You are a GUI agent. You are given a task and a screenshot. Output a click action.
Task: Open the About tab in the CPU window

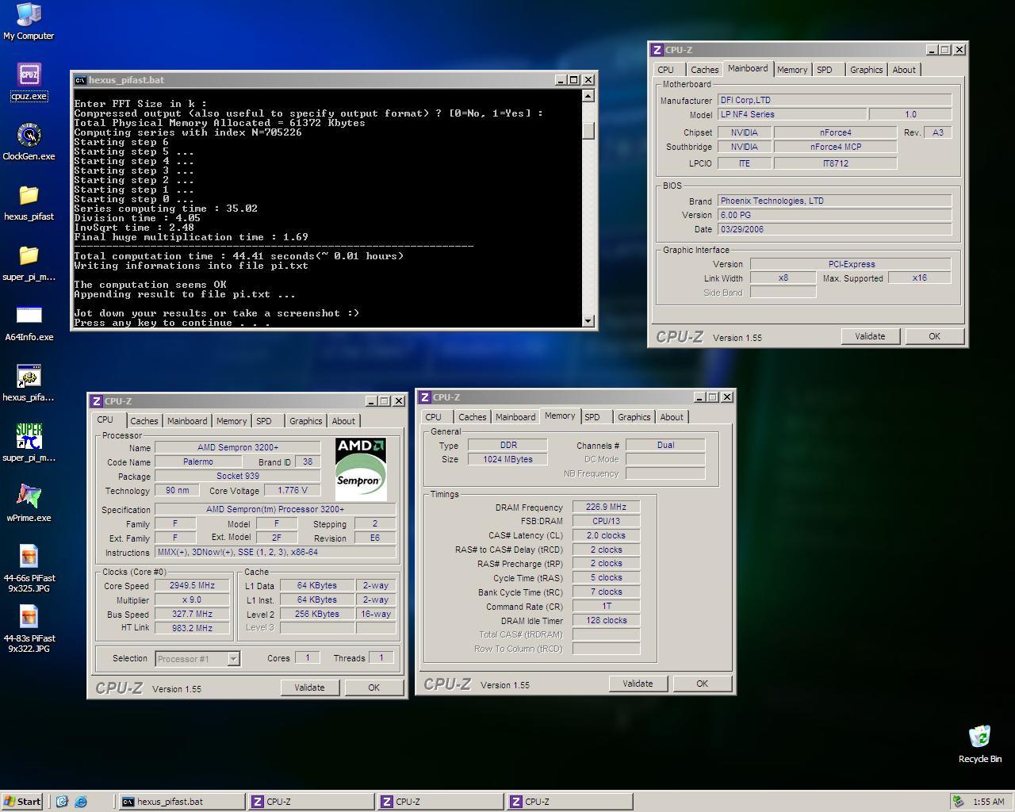click(x=343, y=421)
